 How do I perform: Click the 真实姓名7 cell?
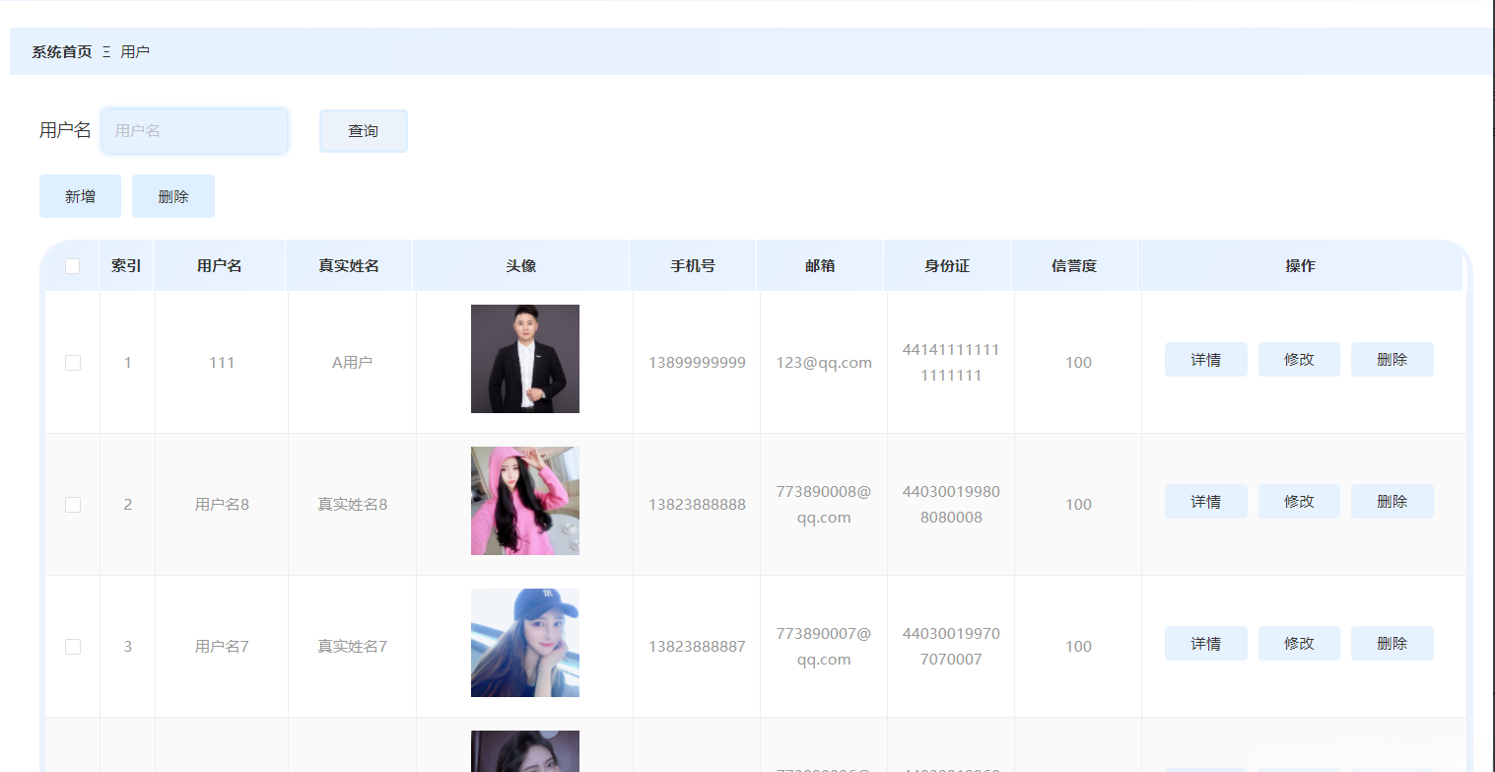click(352, 647)
